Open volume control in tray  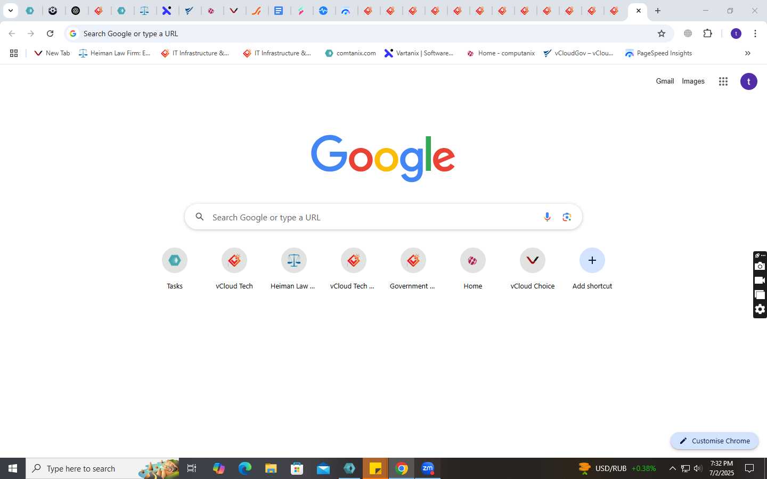(698, 468)
